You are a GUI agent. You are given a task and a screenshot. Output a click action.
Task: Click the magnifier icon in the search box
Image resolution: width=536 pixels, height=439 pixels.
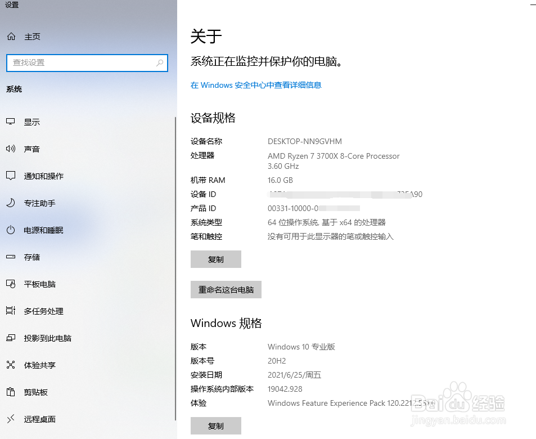point(159,62)
